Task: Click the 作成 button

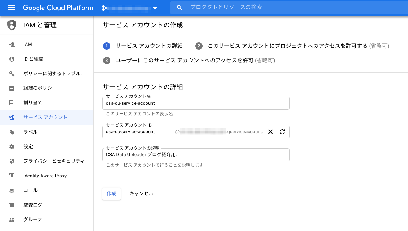Action: 112,193
